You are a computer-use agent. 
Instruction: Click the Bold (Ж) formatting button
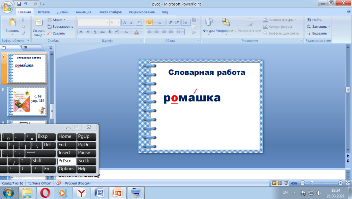point(81,32)
